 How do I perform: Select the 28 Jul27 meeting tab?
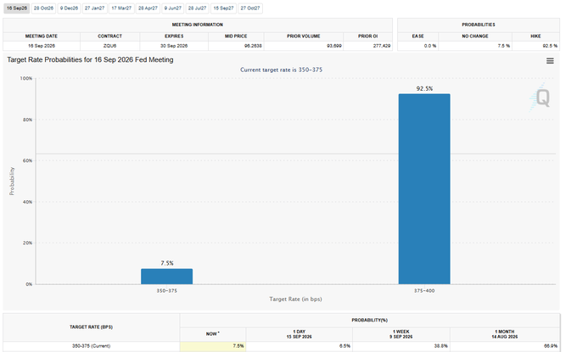pyautogui.click(x=197, y=8)
